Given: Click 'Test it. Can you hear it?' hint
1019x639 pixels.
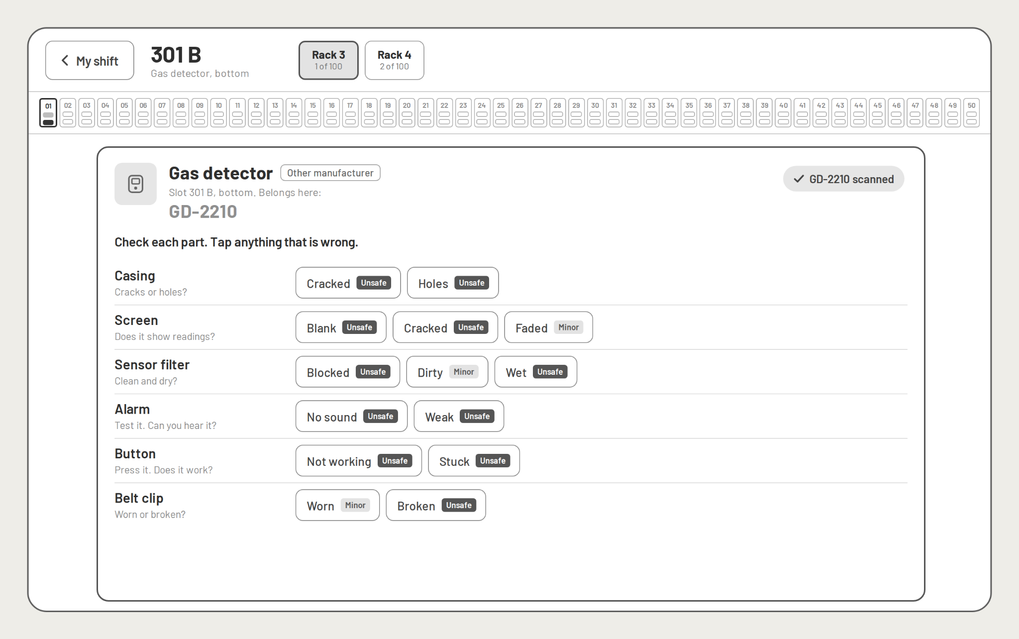Looking at the screenshot, I should click(165, 426).
